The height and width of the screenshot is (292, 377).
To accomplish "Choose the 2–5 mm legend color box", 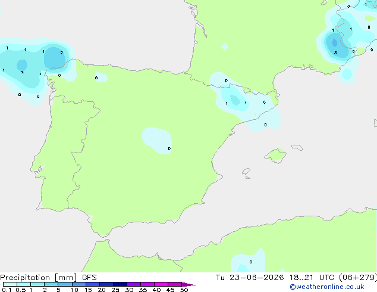I will click(x=51, y=284).
